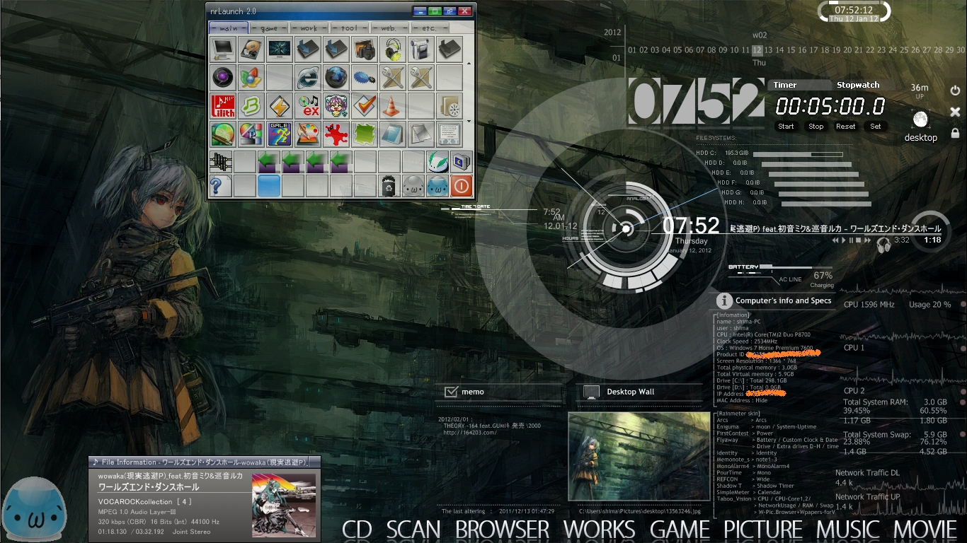Open the camera photo icon in nrLaunch

pos(364,50)
